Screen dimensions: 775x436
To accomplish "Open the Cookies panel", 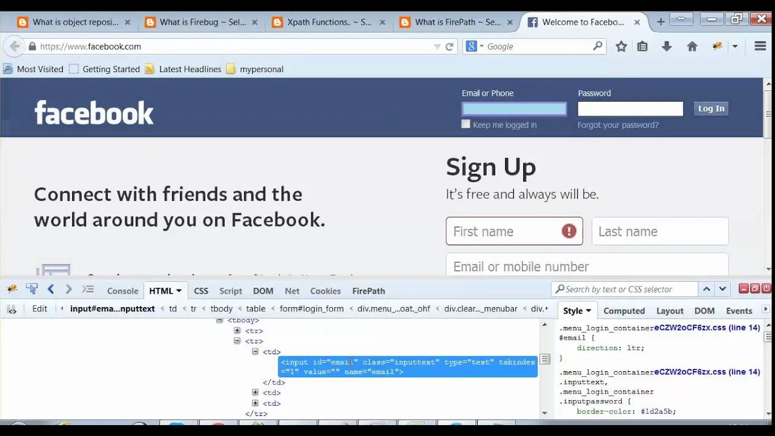I will (325, 291).
